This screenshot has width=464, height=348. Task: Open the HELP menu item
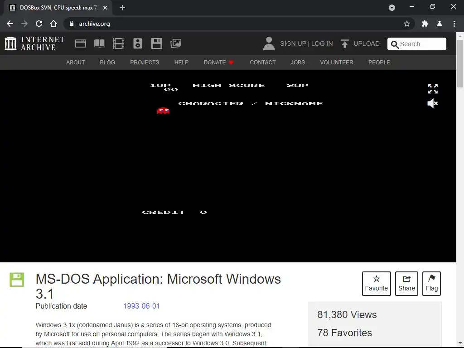[x=181, y=63]
